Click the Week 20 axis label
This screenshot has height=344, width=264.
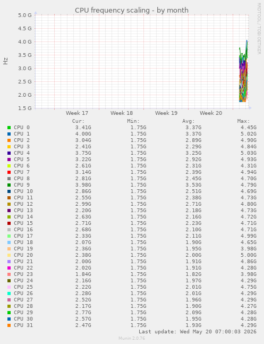point(211,113)
